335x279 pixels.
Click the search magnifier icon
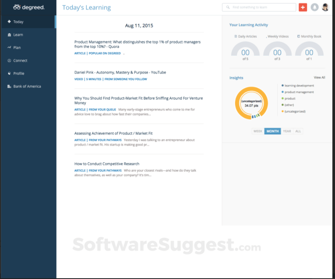point(228,7)
